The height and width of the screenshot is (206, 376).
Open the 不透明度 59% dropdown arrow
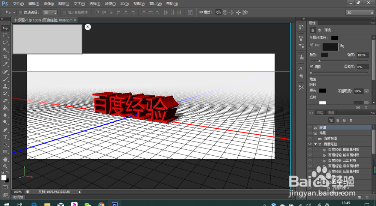point(366,91)
